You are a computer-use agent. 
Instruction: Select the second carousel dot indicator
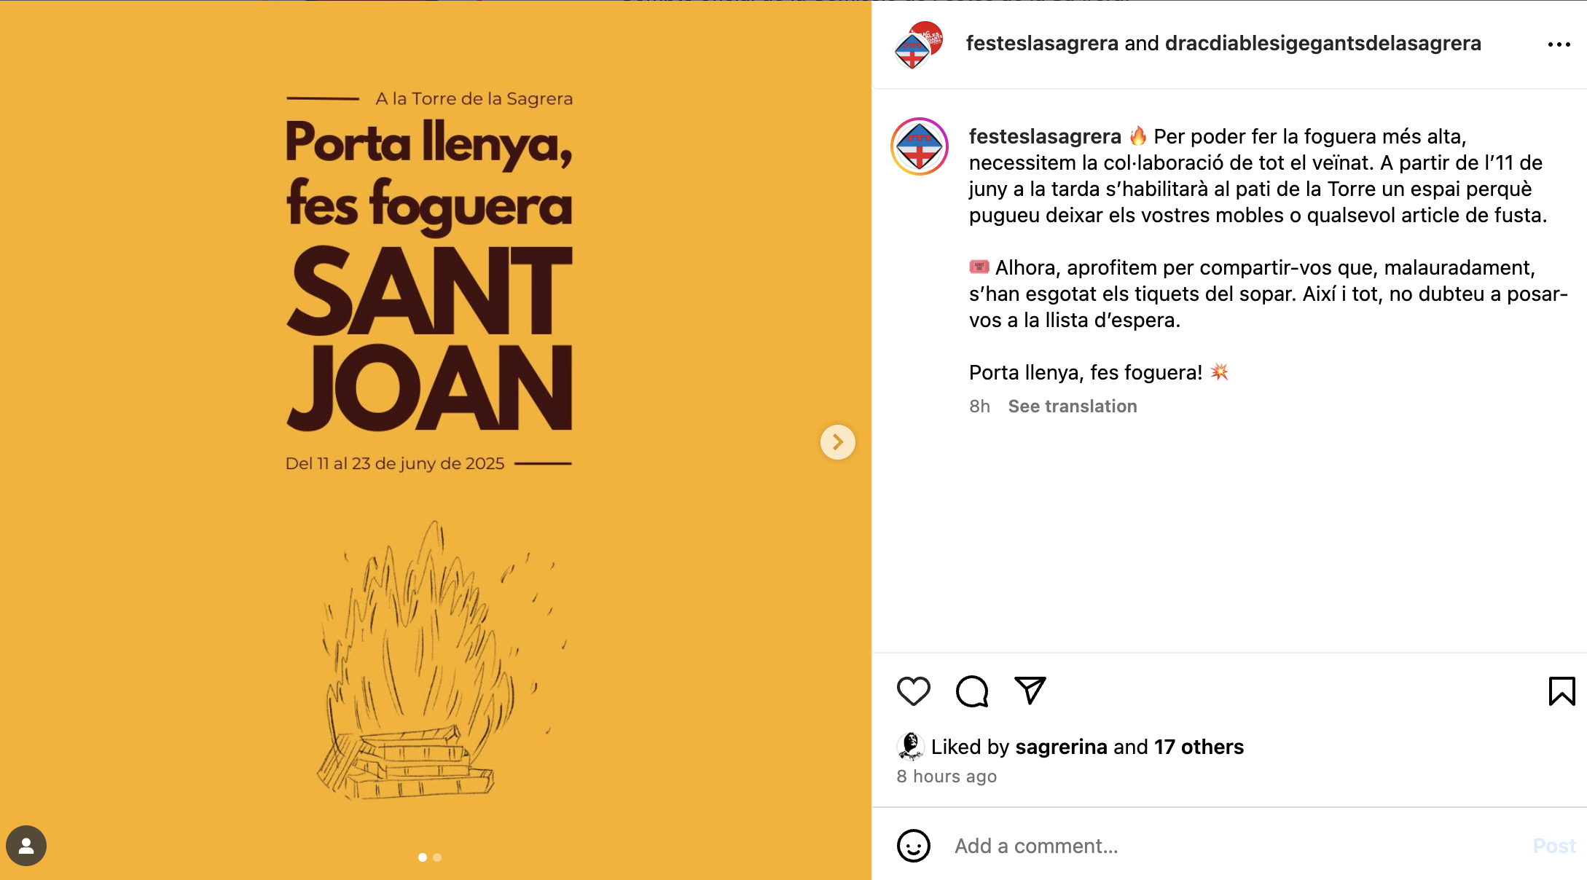[437, 857]
